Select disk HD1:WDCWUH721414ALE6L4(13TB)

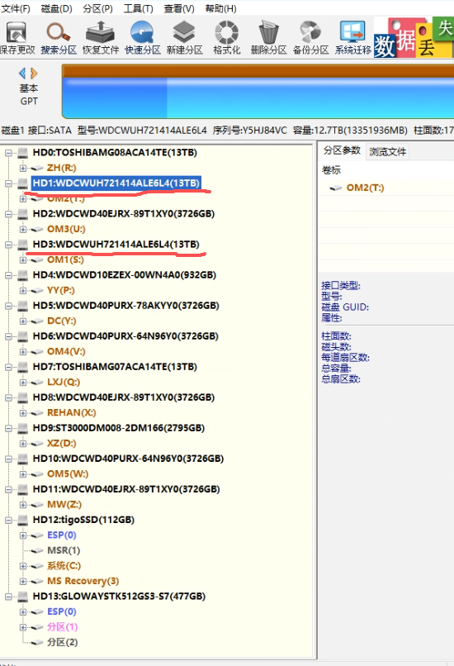[116, 183]
